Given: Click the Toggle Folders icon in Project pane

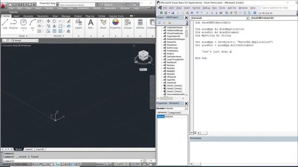Looking at the screenshot, I should click(x=169, y=23).
